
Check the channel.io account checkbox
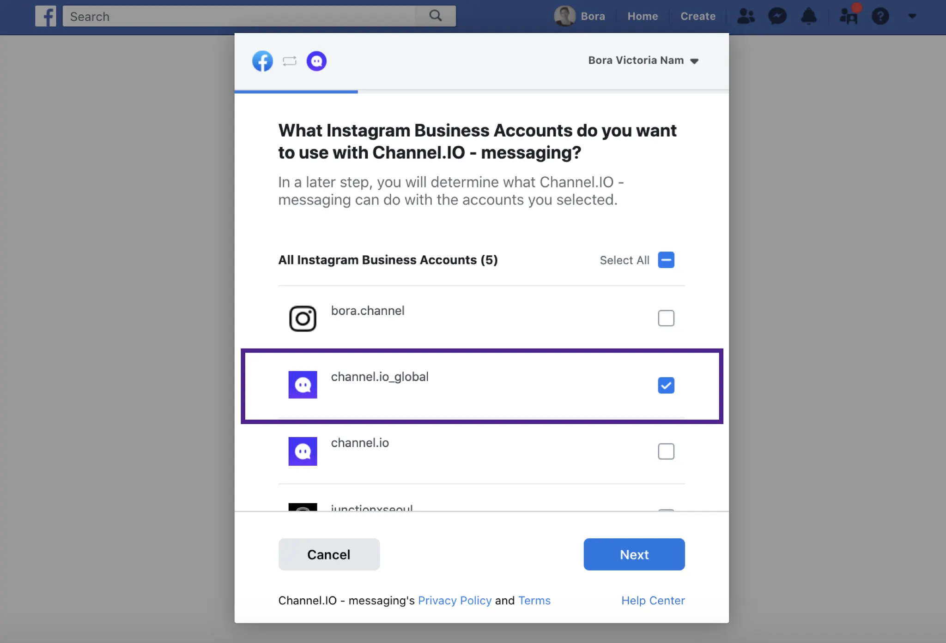tap(666, 451)
